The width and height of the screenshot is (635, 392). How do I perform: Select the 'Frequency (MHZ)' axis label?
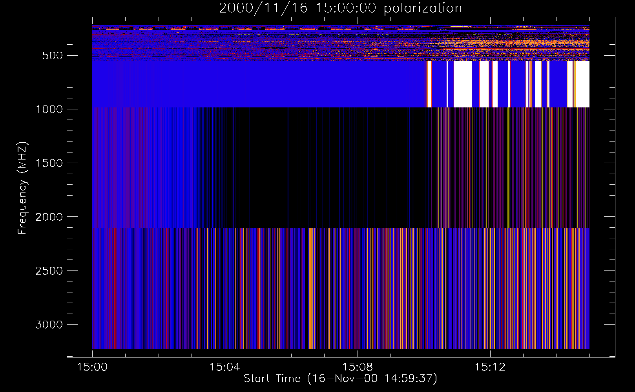click(x=23, y=188)
